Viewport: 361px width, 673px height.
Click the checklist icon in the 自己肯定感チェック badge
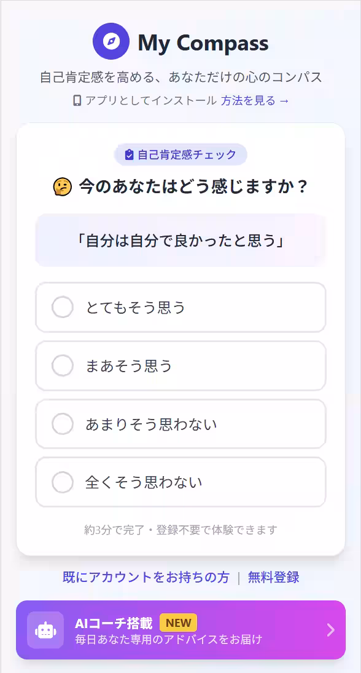[129, 154]
